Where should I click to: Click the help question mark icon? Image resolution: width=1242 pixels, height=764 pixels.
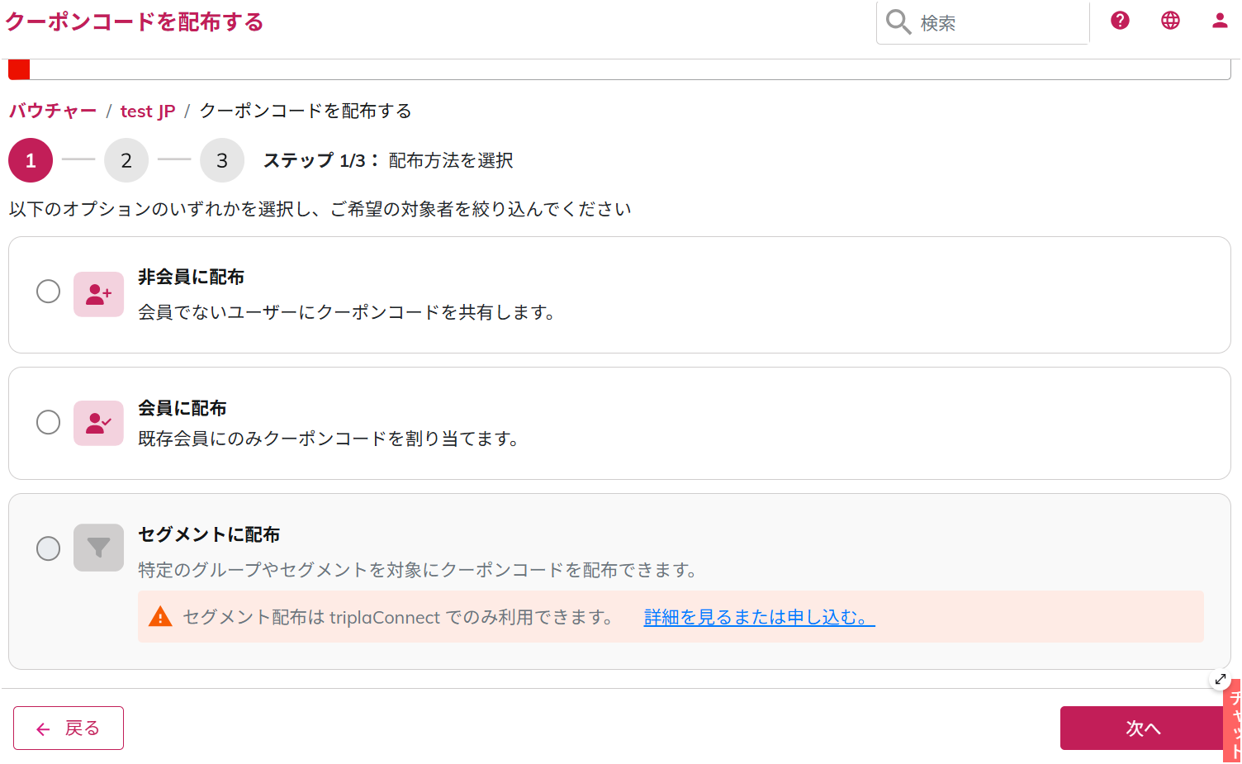(1120, 21)
